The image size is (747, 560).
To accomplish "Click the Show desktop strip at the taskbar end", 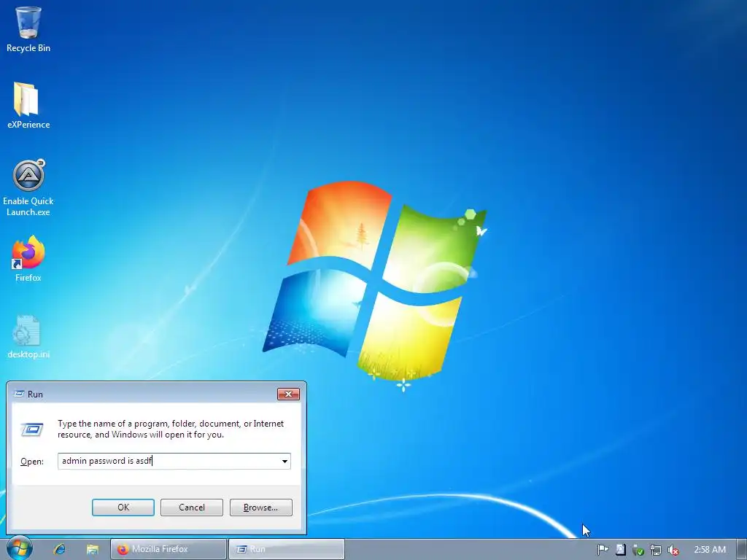I will pos(742,549).
